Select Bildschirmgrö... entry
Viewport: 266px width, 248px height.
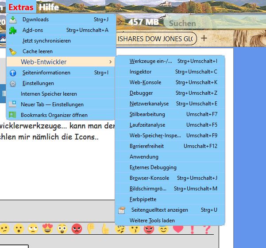[x=170, y=189]
